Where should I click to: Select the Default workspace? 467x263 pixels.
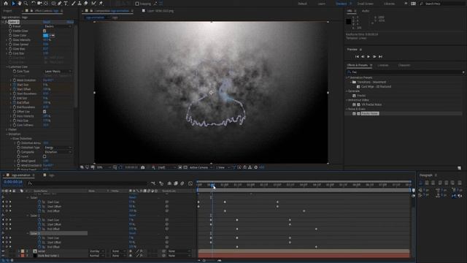pos(302,4)
